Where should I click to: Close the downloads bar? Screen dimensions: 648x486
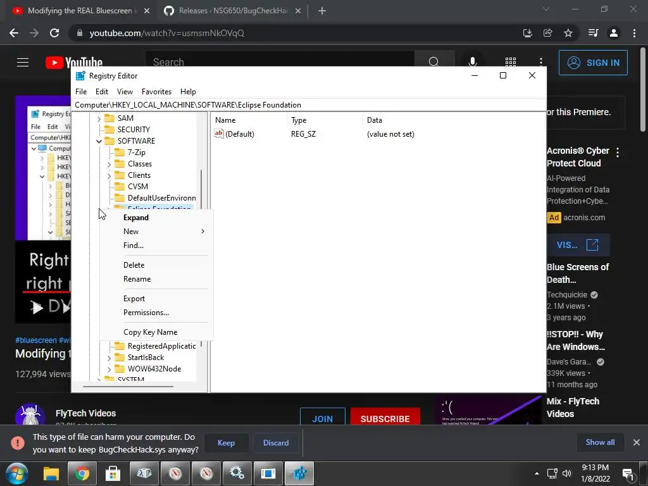[637, 442]
